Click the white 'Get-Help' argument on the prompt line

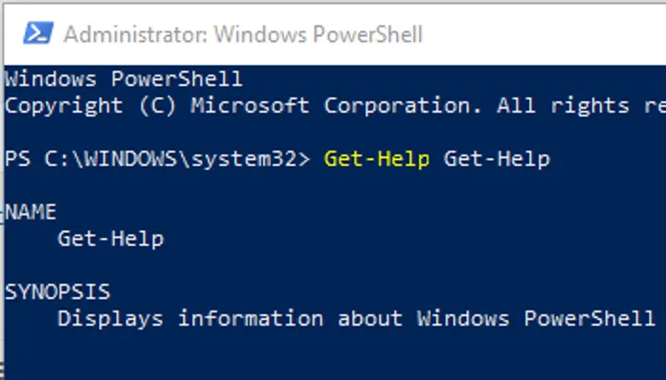(x=497, y=159)
